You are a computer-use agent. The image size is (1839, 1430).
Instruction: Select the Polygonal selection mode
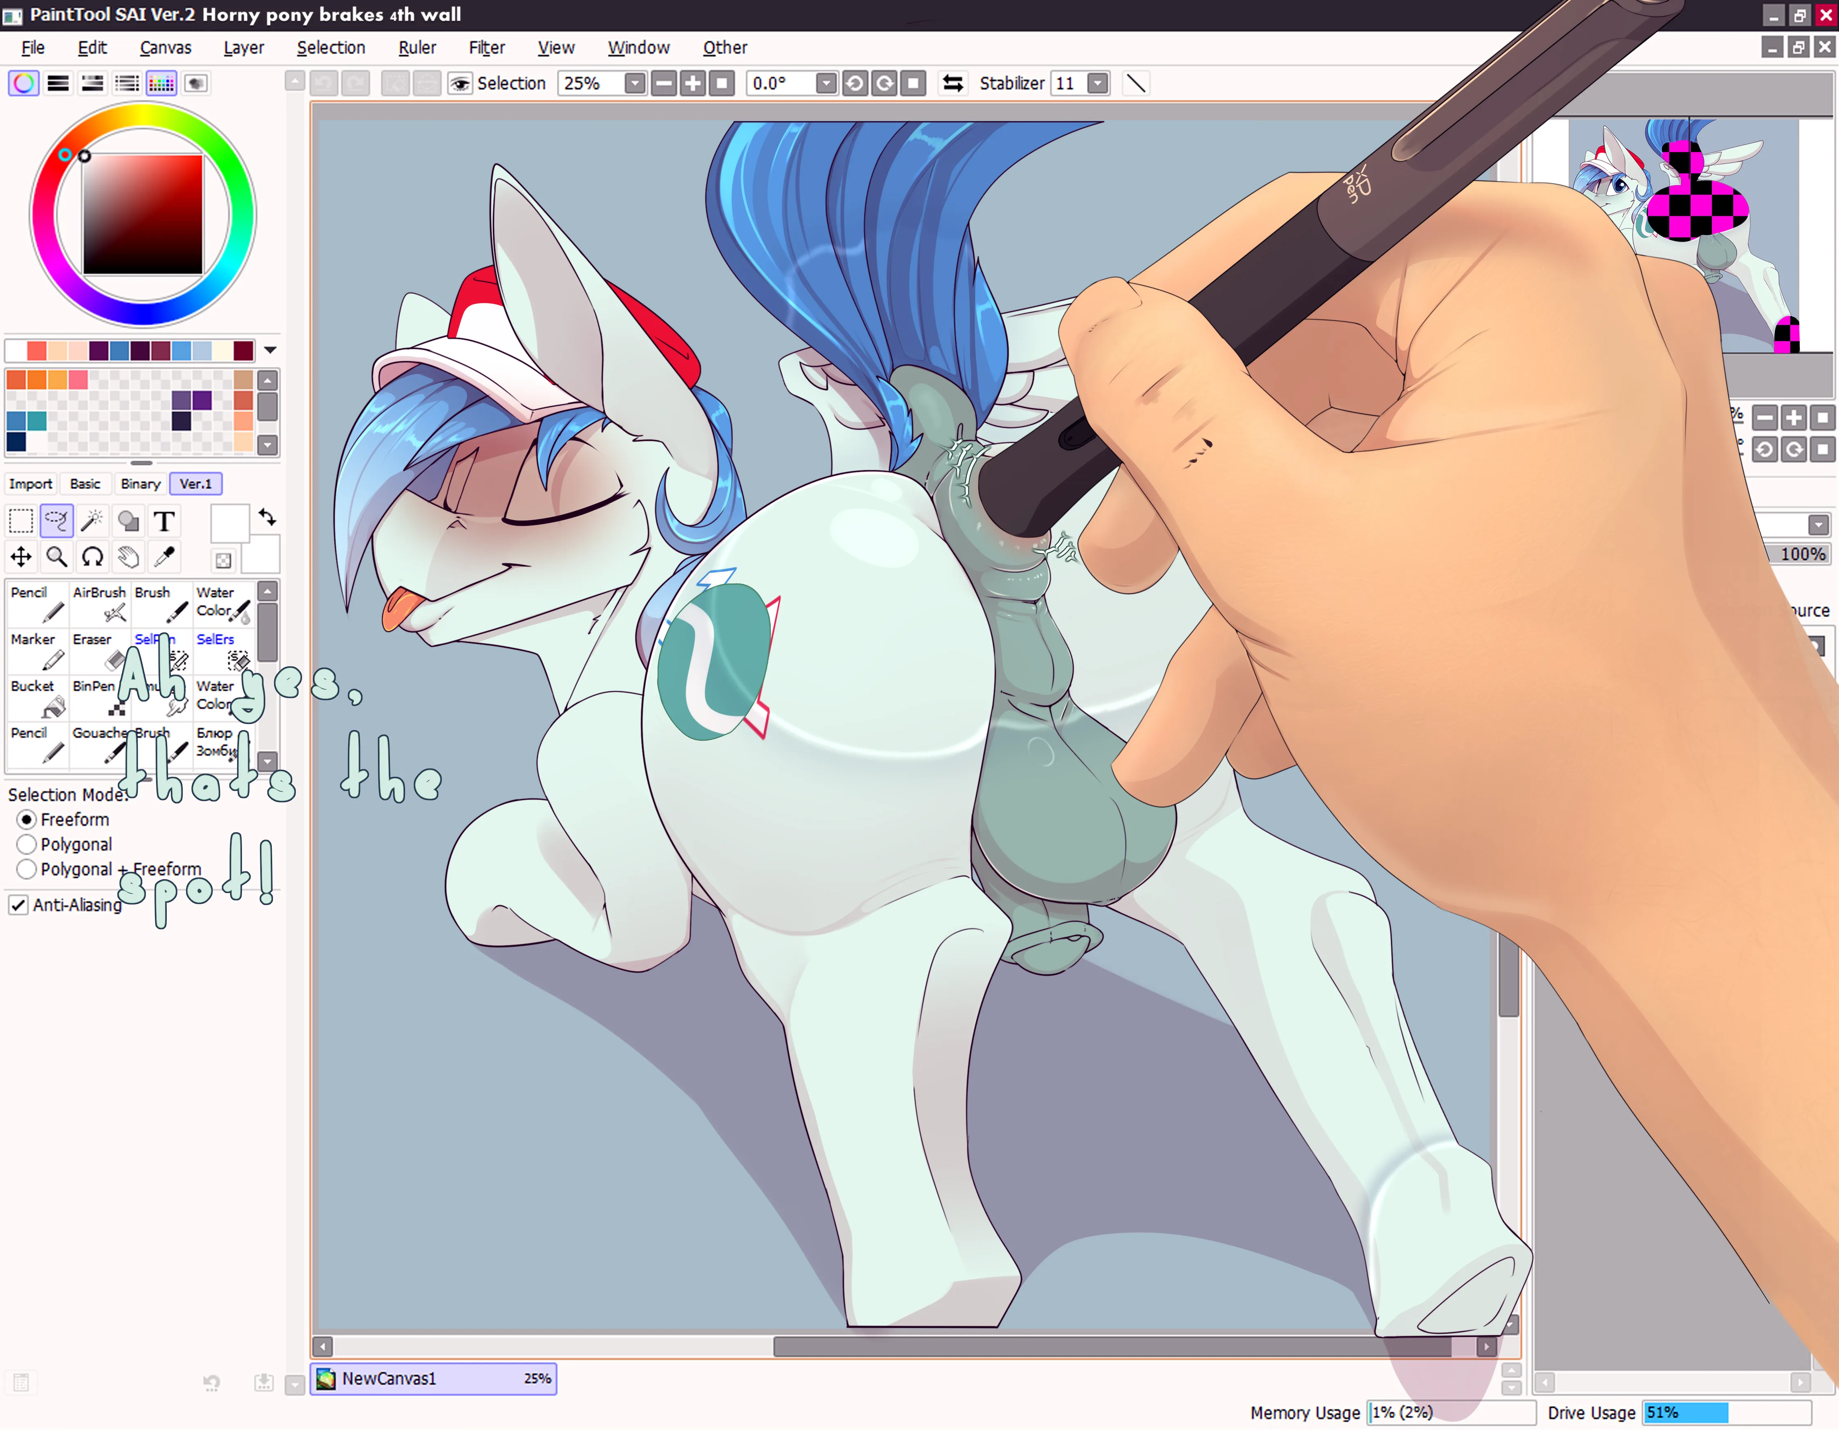point(27,844)
